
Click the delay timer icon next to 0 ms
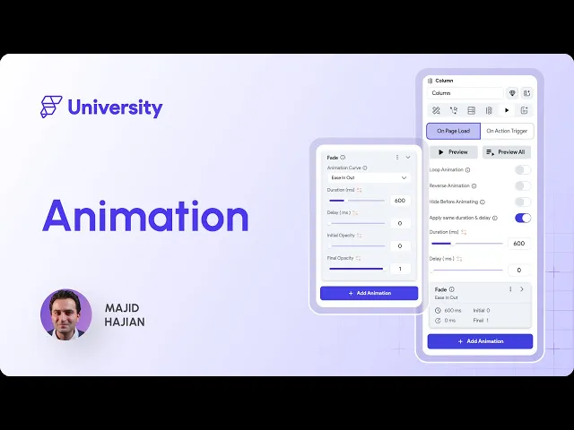pos(438,321)
